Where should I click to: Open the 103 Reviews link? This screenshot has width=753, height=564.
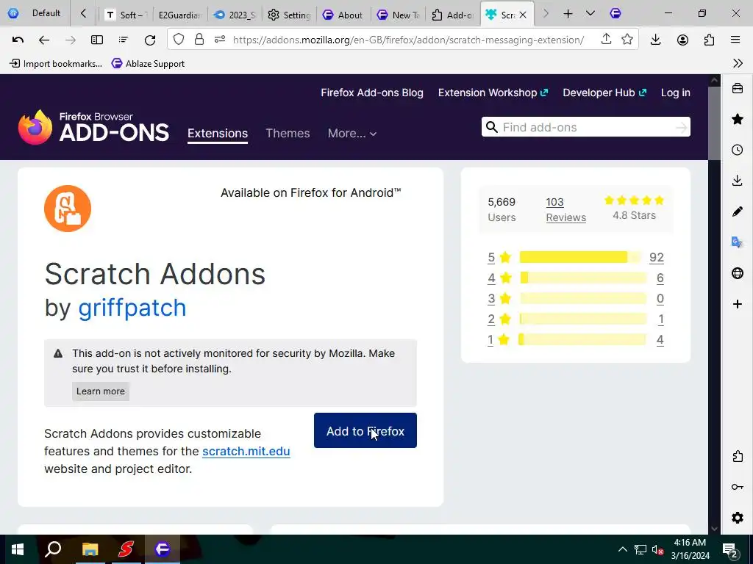(x=565, y=209)
